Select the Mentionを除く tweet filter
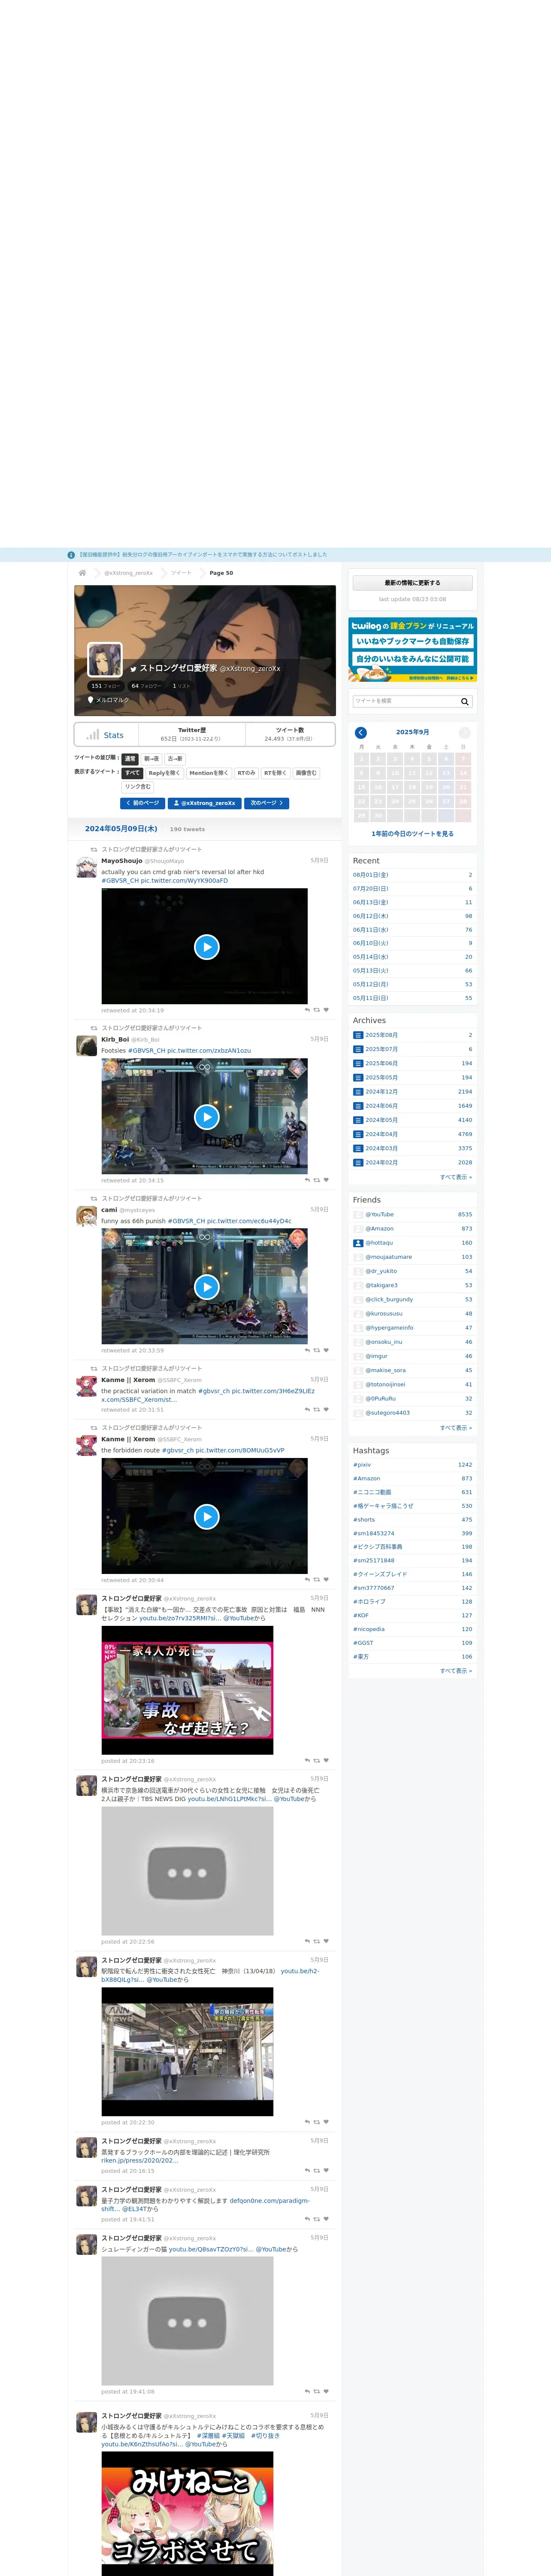The image size is (551, 2576). [209, 773]
